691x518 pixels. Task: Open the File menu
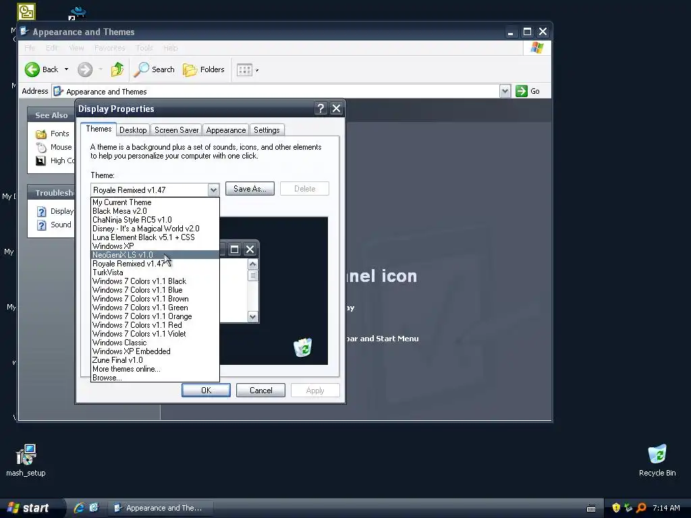(30, 48)
